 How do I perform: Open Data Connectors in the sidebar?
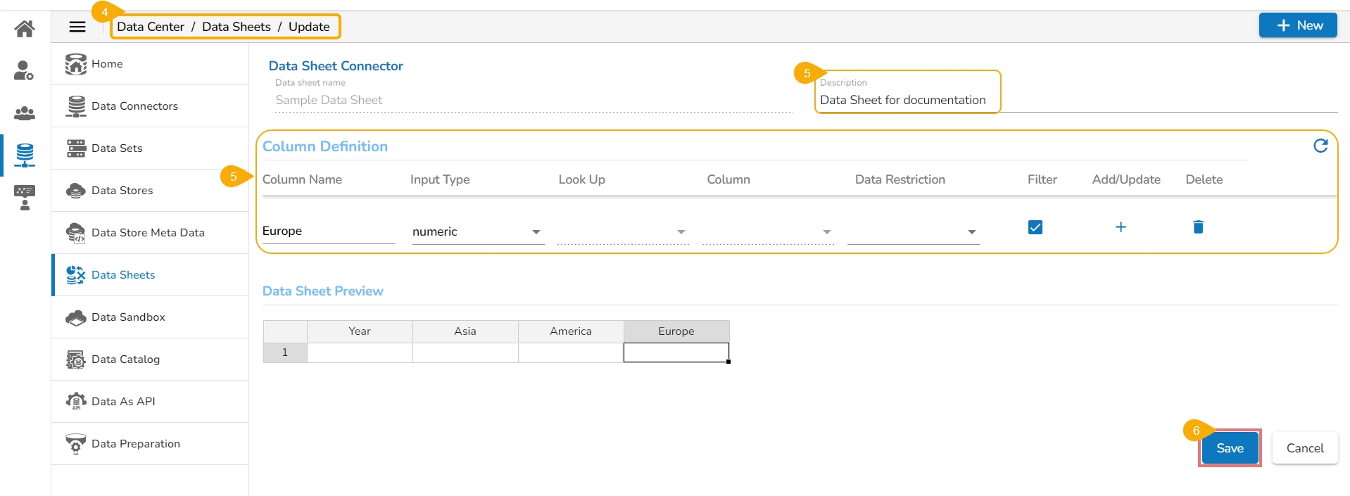134,106
